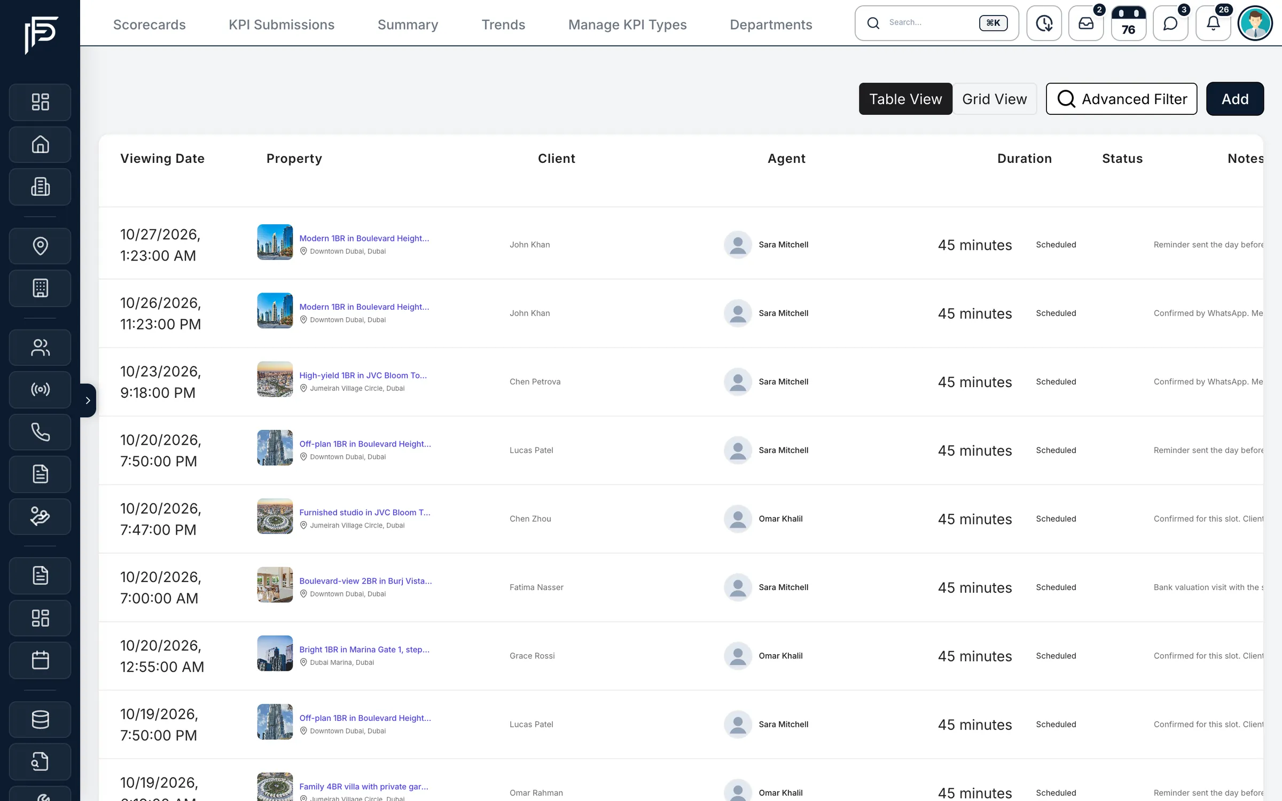Viewport: 1282px width, 801px height.
Task: Open the calendar icon in the sidebar
Action: tap(40, 661)
